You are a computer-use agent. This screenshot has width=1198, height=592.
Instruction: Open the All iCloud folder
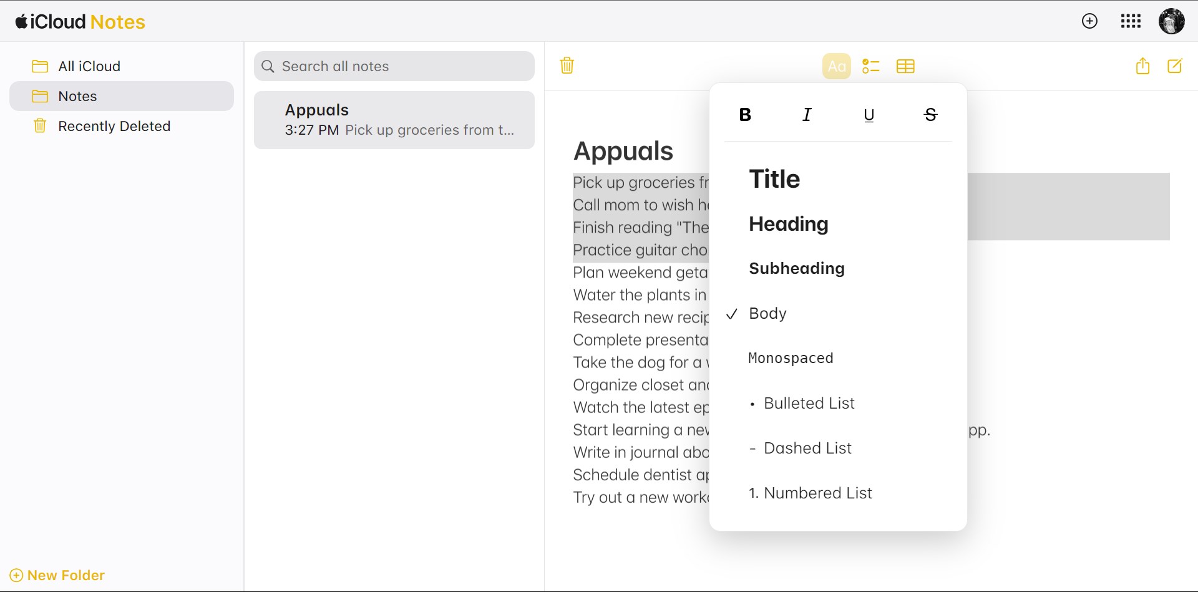pos(122,66)
